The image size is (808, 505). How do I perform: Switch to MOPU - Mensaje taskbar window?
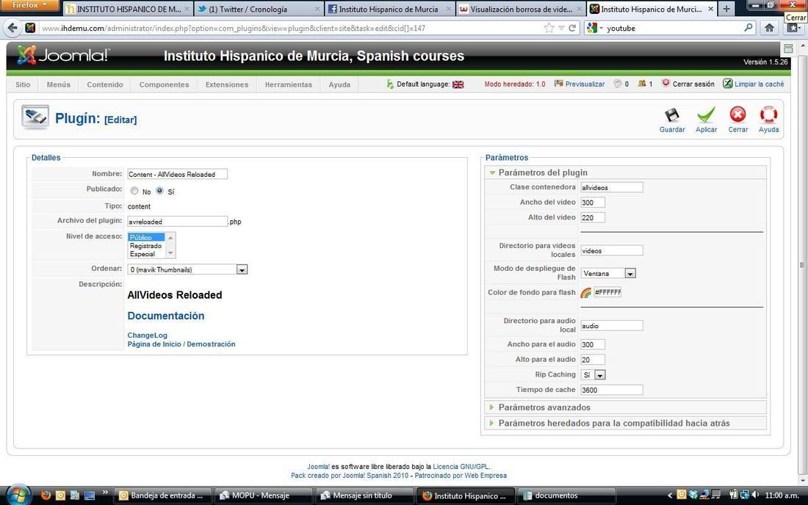(x=263, y=495)
